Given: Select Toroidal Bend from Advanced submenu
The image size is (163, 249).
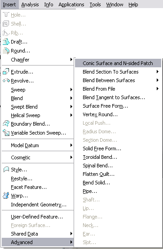Looking at the screenshot, I should (100, 157).
